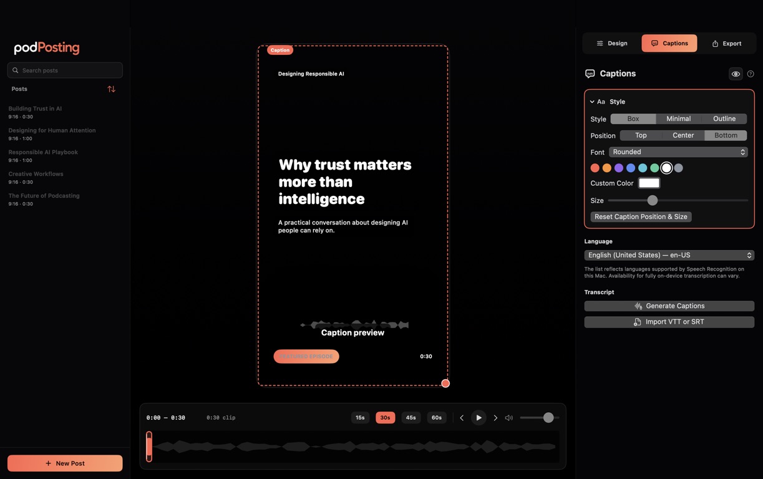Select Minimal caption style
The image size is (763, 479).
[x=678, y=119]
